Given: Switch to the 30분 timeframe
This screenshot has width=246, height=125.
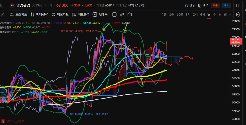Looking at the screenshot, I should (x=179, y=14).
